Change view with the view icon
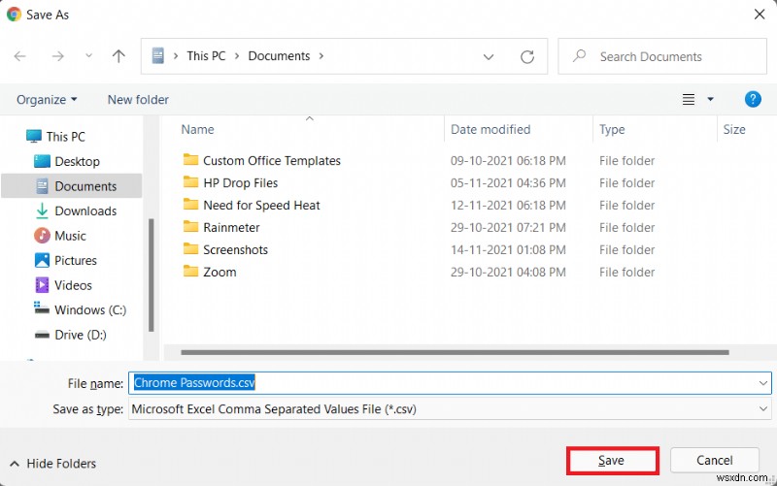 [x=689, y=100]
